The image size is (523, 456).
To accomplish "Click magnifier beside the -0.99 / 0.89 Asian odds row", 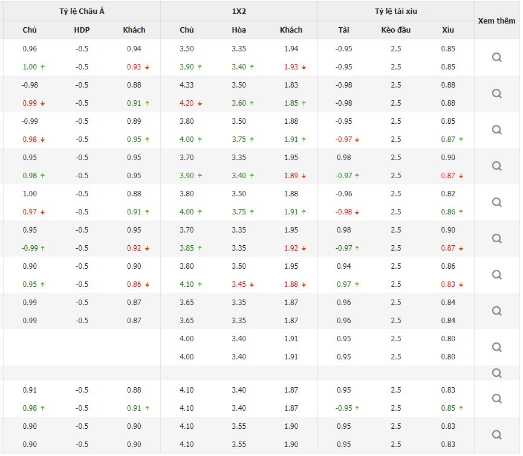I will click(497, 130).
